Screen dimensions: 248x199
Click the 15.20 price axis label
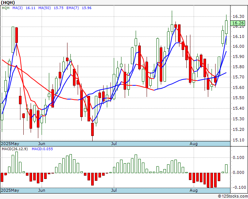coord(239,130)
